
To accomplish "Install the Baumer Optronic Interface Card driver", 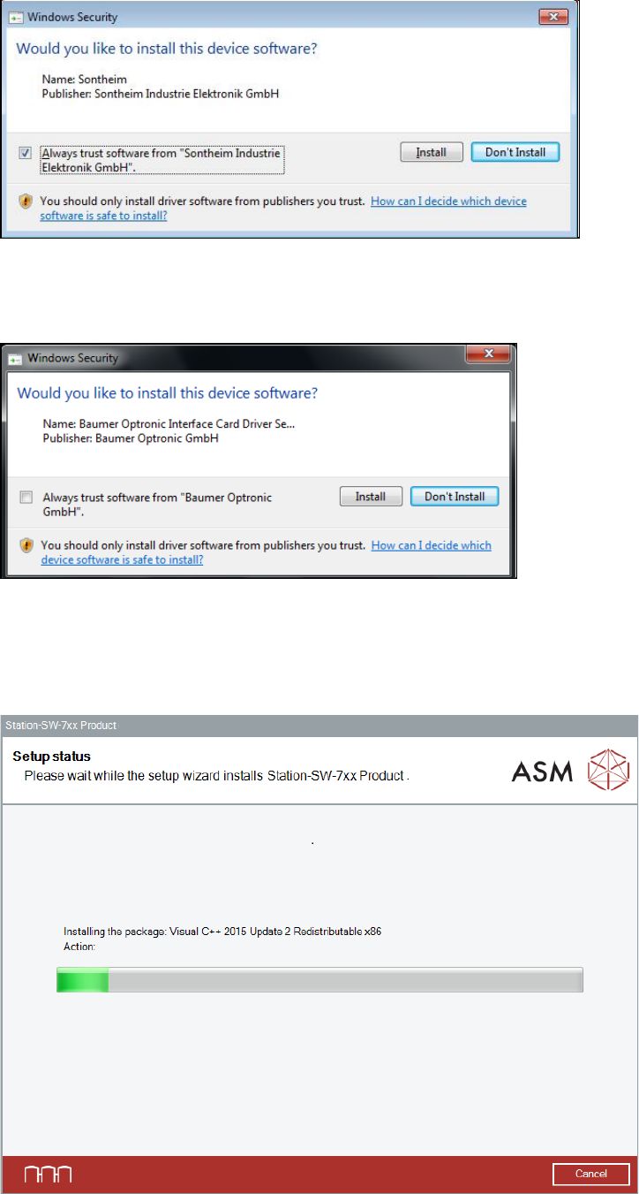I will [x=371, y=497].
